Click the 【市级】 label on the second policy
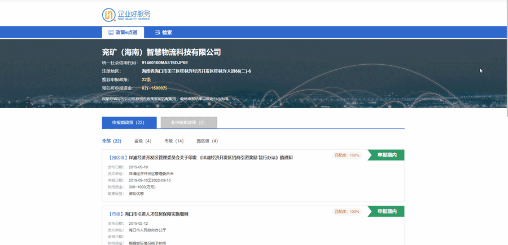 (115, 214)
